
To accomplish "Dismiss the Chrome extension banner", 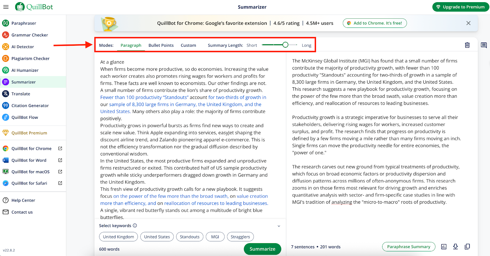I will point(468,23).
